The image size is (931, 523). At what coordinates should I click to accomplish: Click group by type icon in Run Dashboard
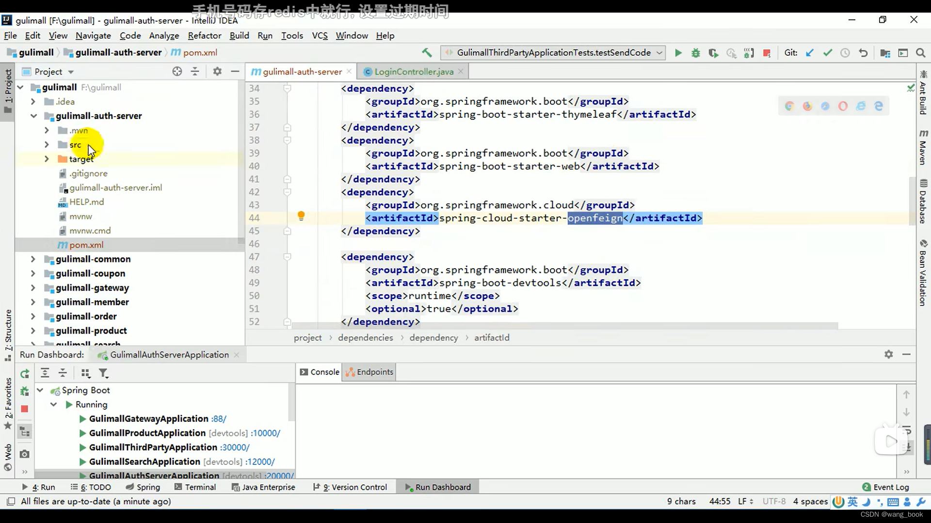click(86, 373)
